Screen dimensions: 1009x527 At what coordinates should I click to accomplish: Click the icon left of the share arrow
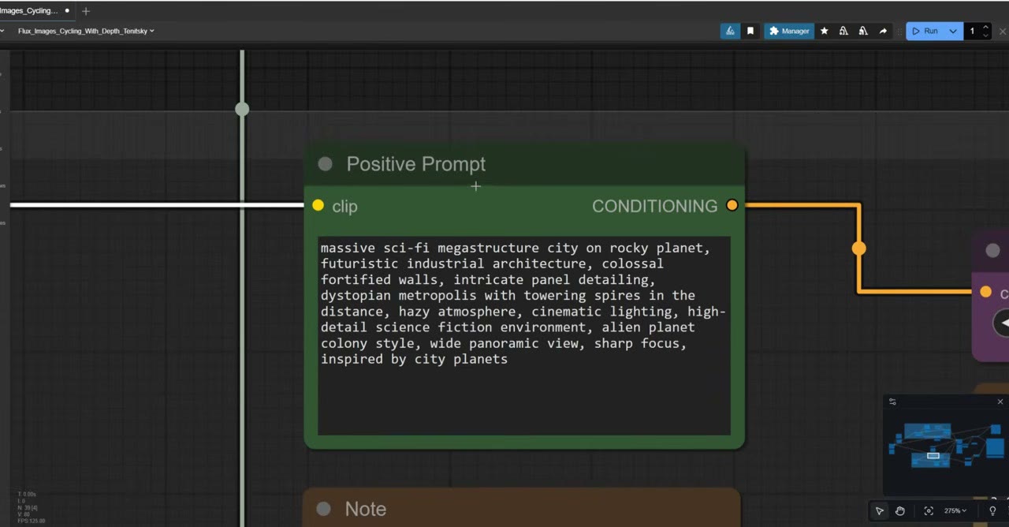863,31
